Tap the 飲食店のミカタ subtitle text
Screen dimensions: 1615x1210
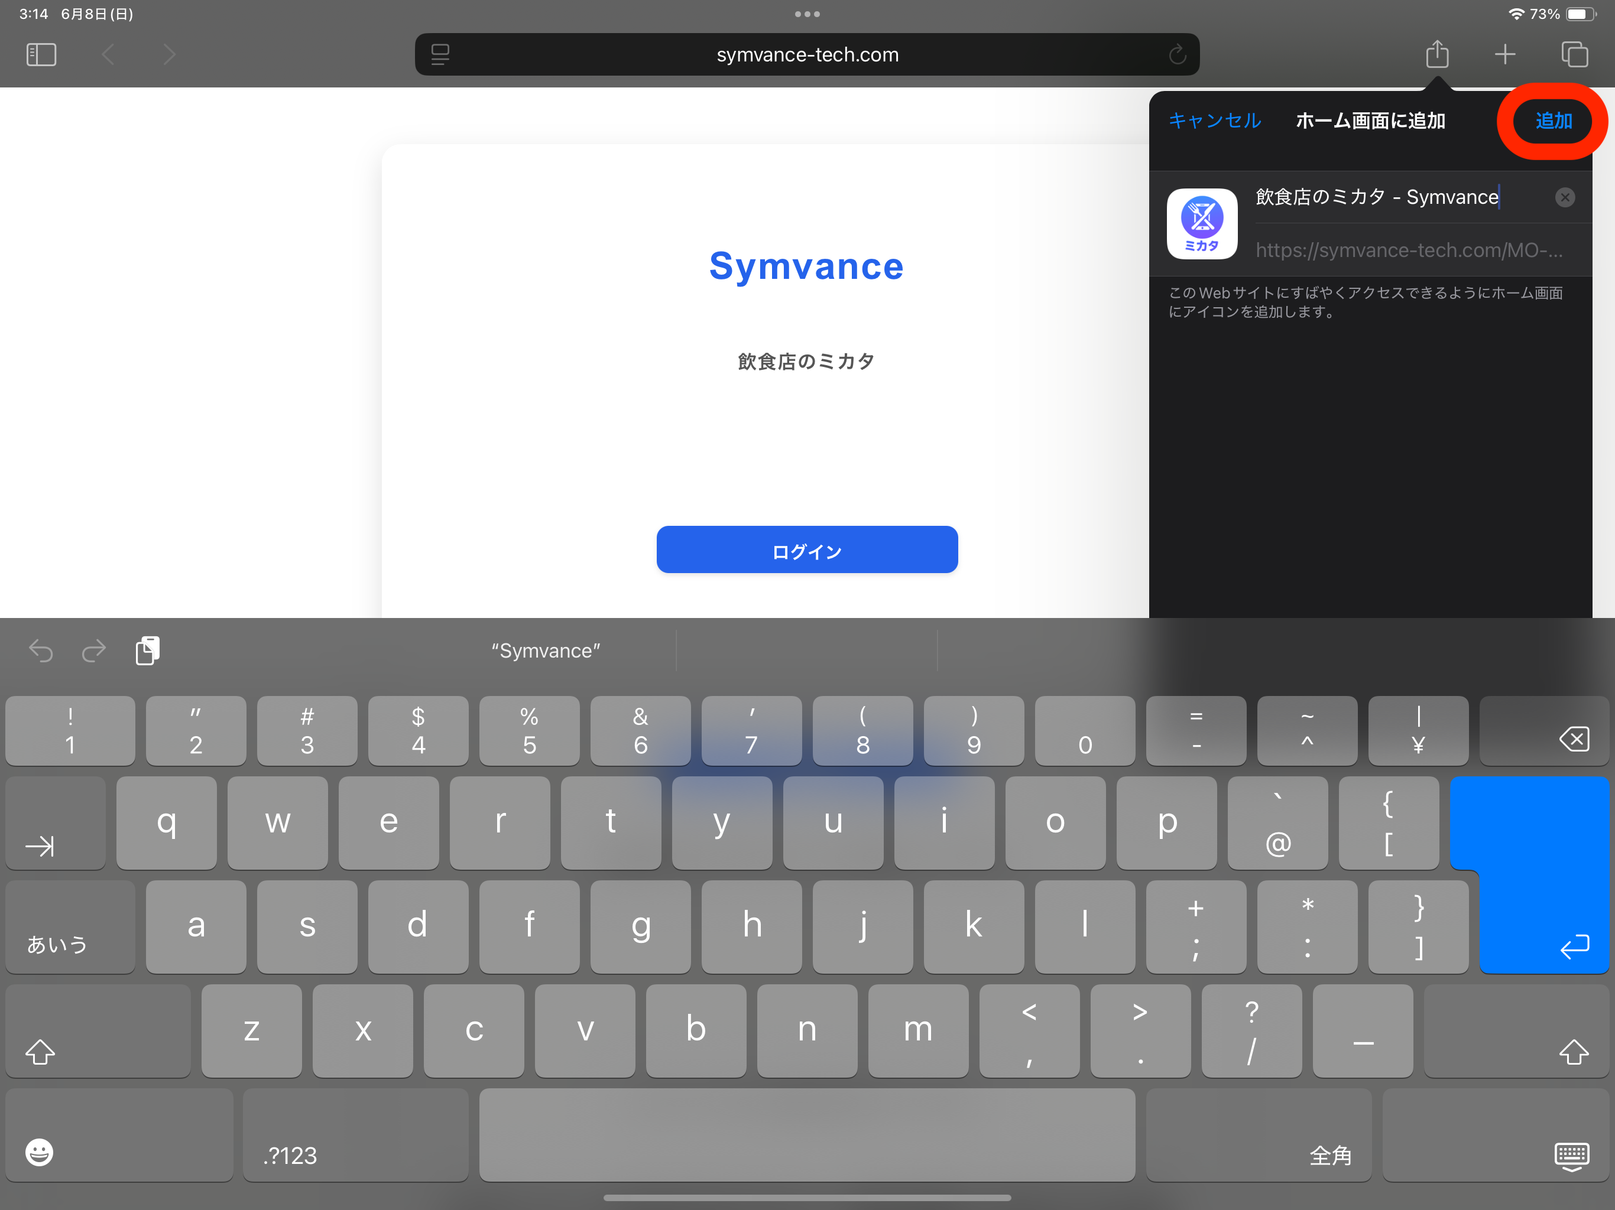(x=806, y=361)
